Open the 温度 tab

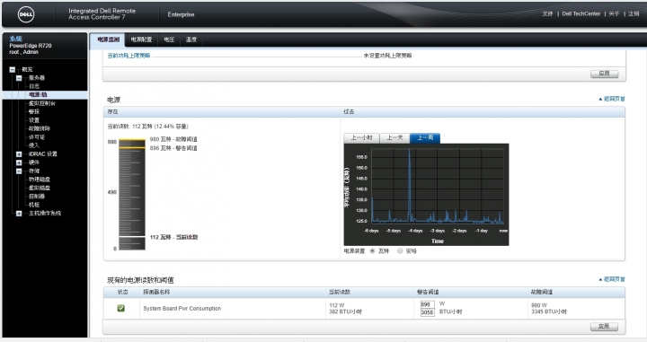pyautogui.click(x=191, y=39)
